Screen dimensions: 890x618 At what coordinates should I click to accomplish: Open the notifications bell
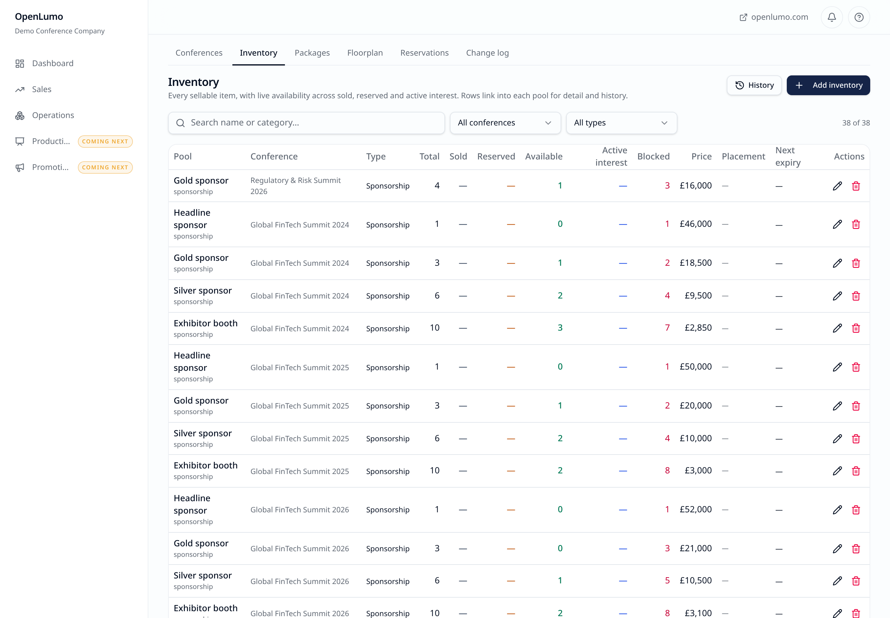(832, 17)
